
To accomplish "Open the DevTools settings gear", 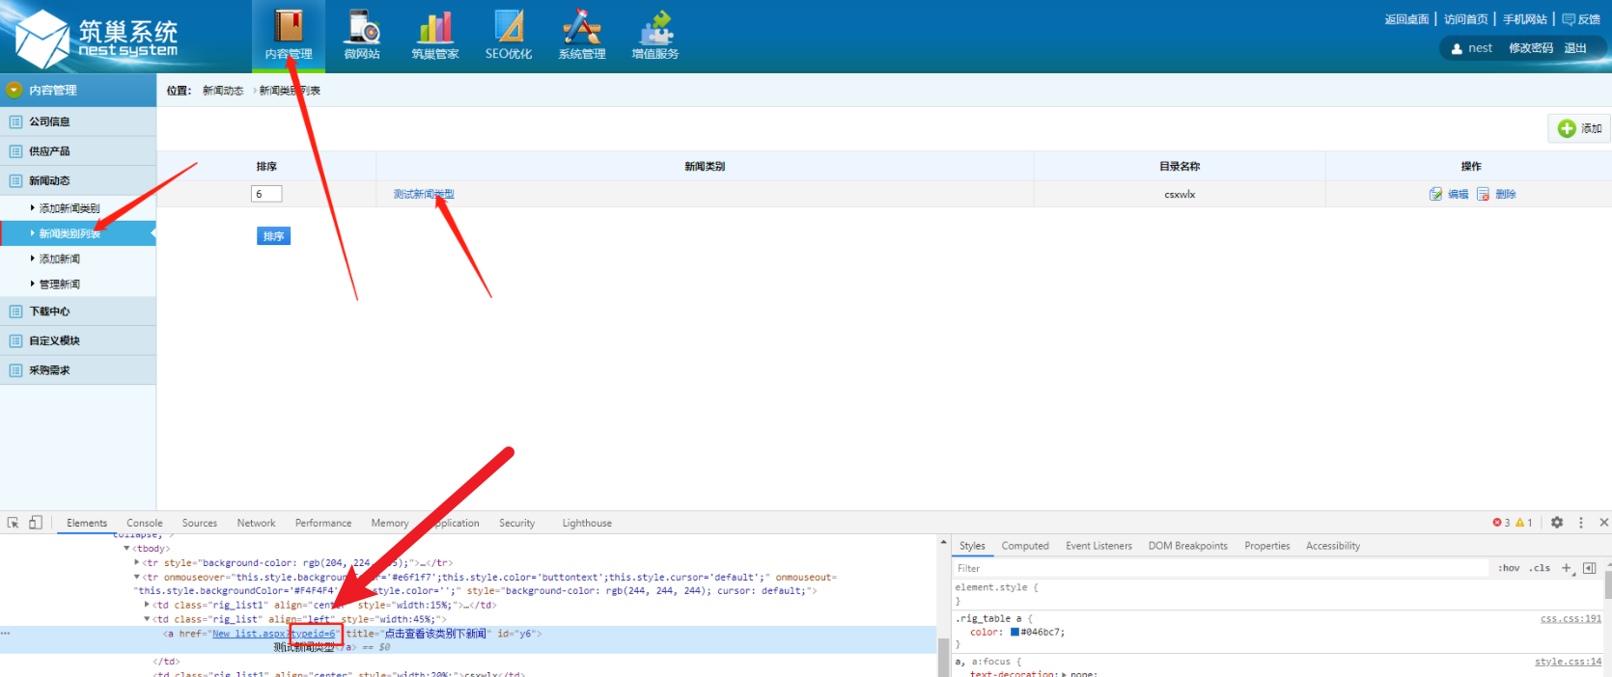I will [1557, 523].
